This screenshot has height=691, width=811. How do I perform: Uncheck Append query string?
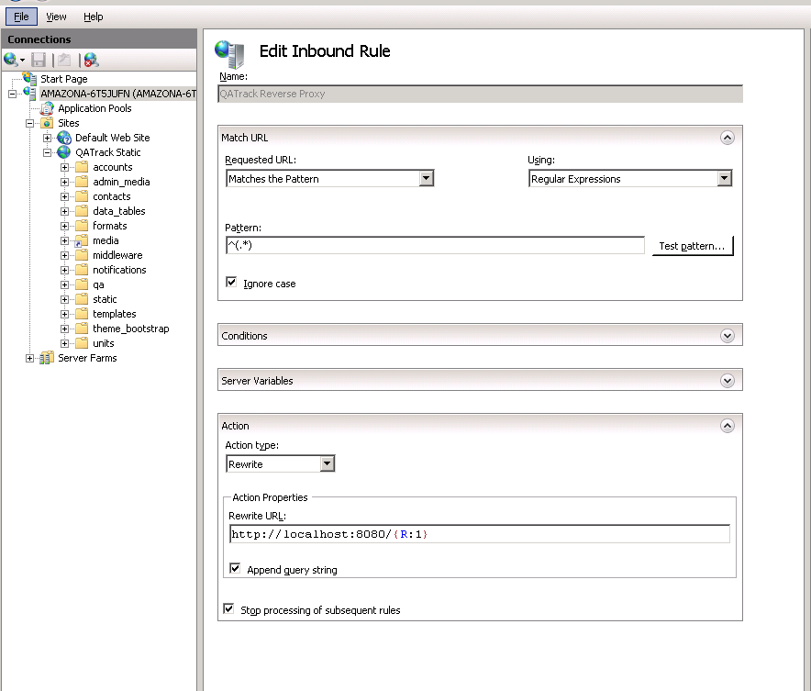tap(237, 568)
